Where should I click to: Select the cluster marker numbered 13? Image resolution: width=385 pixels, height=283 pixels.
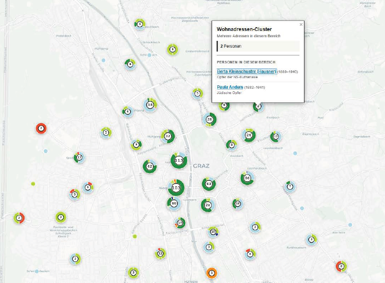(79, 157)
